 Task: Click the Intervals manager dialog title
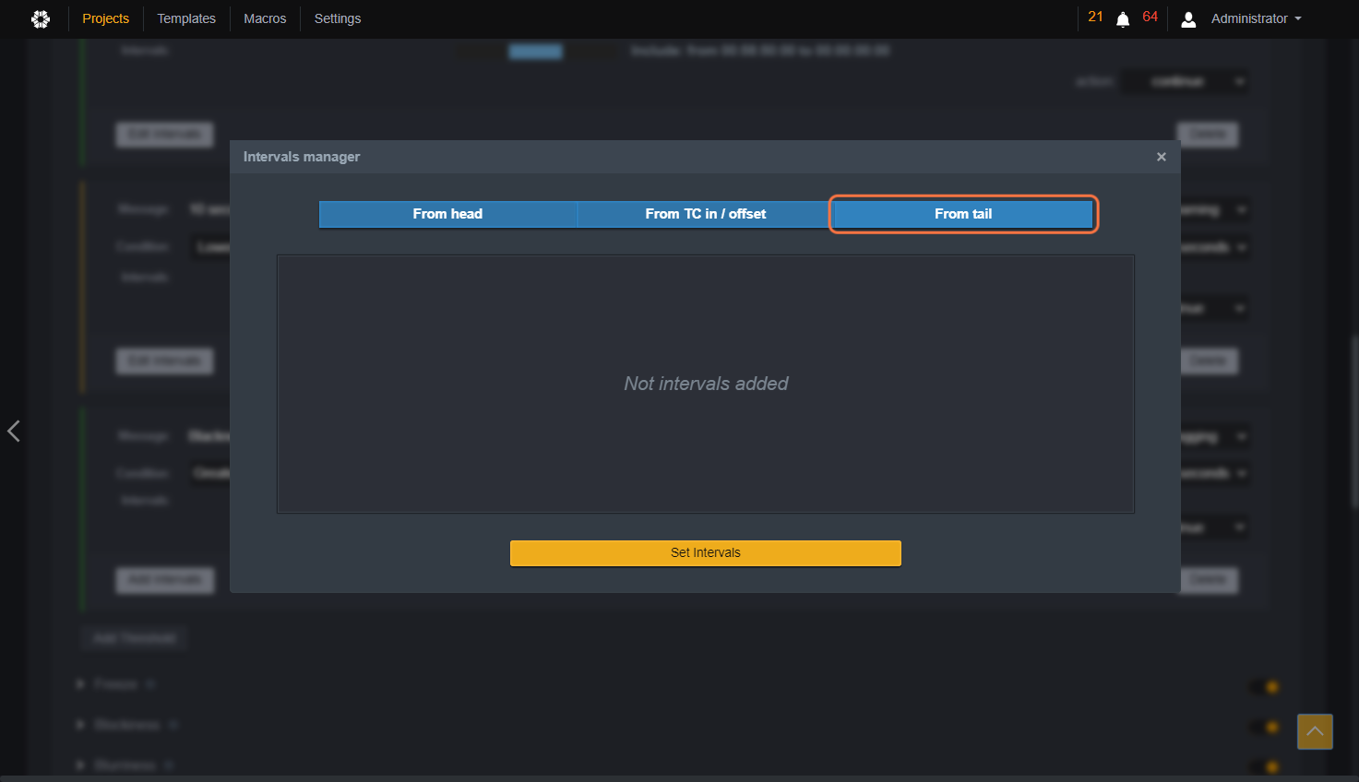[302, 157]
